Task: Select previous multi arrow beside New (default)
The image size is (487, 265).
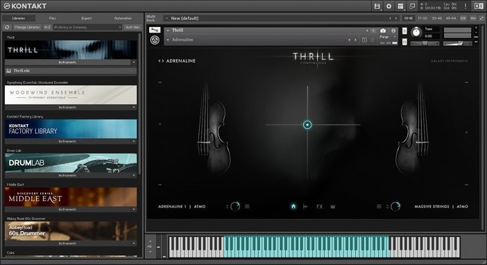Action: click(391, 18)
